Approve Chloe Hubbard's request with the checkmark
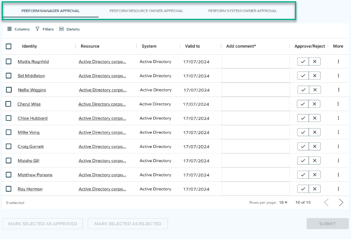The height and width of the screenshot is (239, 351). point(303,118)
